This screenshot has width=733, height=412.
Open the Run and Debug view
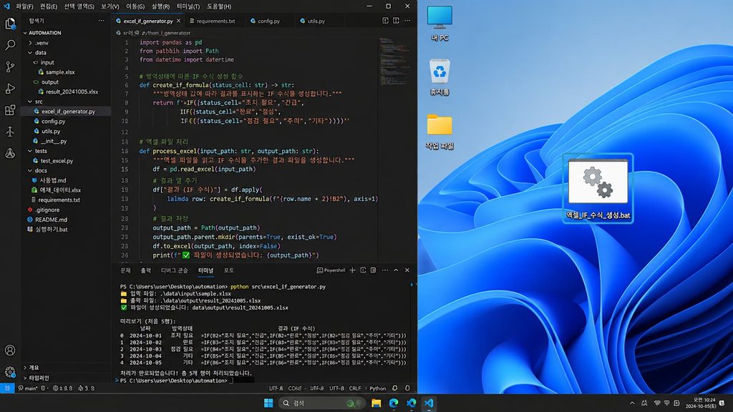click(x=10, y=88)
